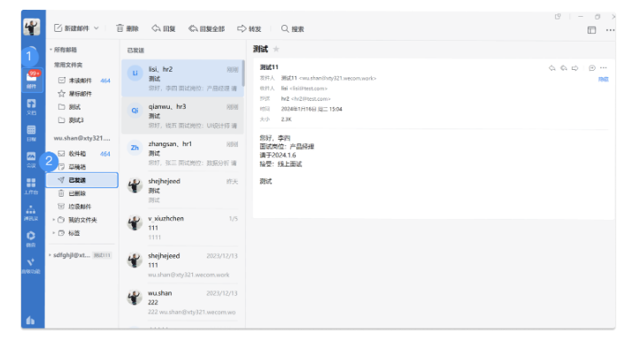Select the wu.shan@xty321 account header

pos(81,138)
